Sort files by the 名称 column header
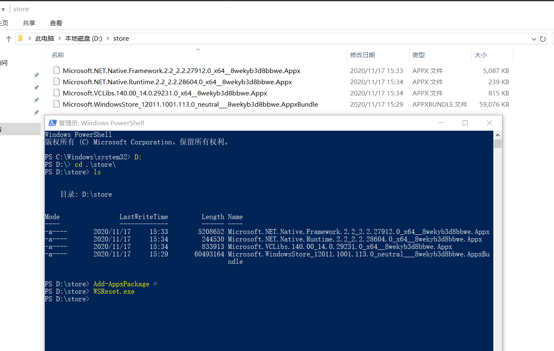 pyautogui.click(x=58, y=55)
